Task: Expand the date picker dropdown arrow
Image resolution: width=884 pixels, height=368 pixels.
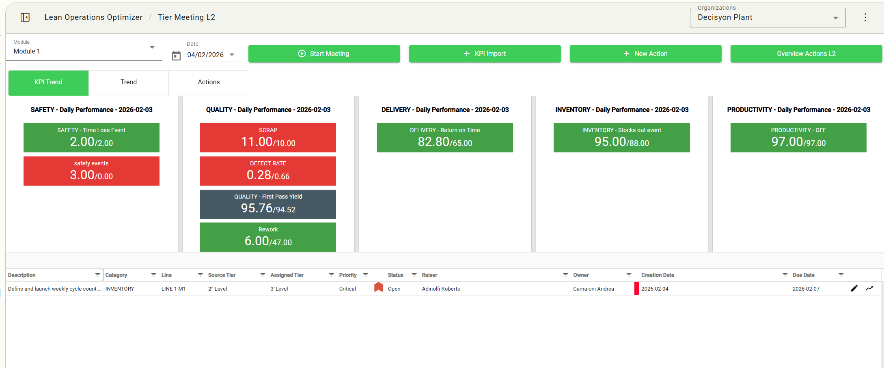Action: pos(232,55)
